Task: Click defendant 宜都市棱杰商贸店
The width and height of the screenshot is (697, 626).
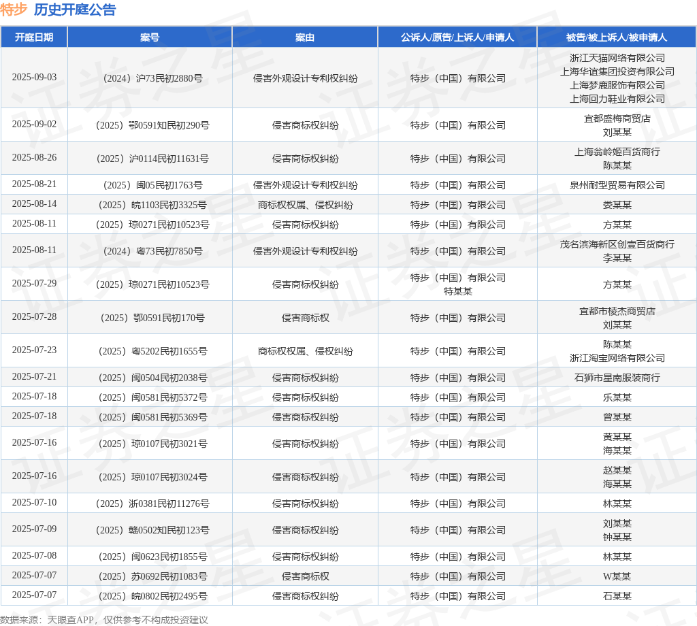Action: tap(617, 311)
